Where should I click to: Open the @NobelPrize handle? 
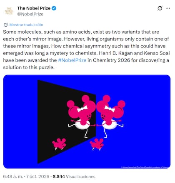click(x=30, y=14)
